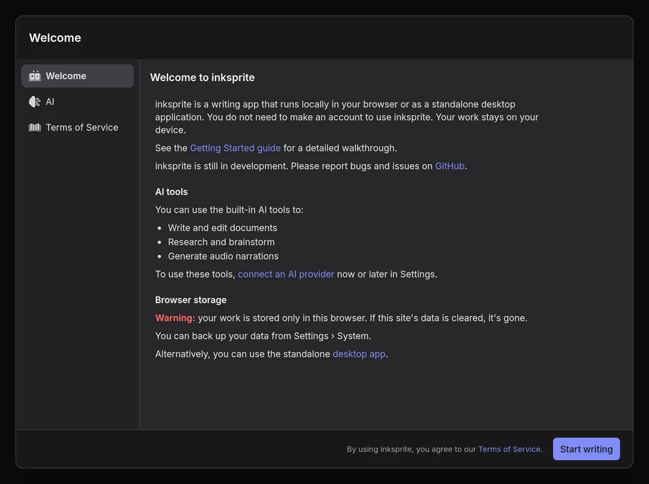The width and height of the screenshot is (649, 484).
Task: Click the 'Research and brainstorm' bullet
Action: pyautogui.click(x=221, y=242)
